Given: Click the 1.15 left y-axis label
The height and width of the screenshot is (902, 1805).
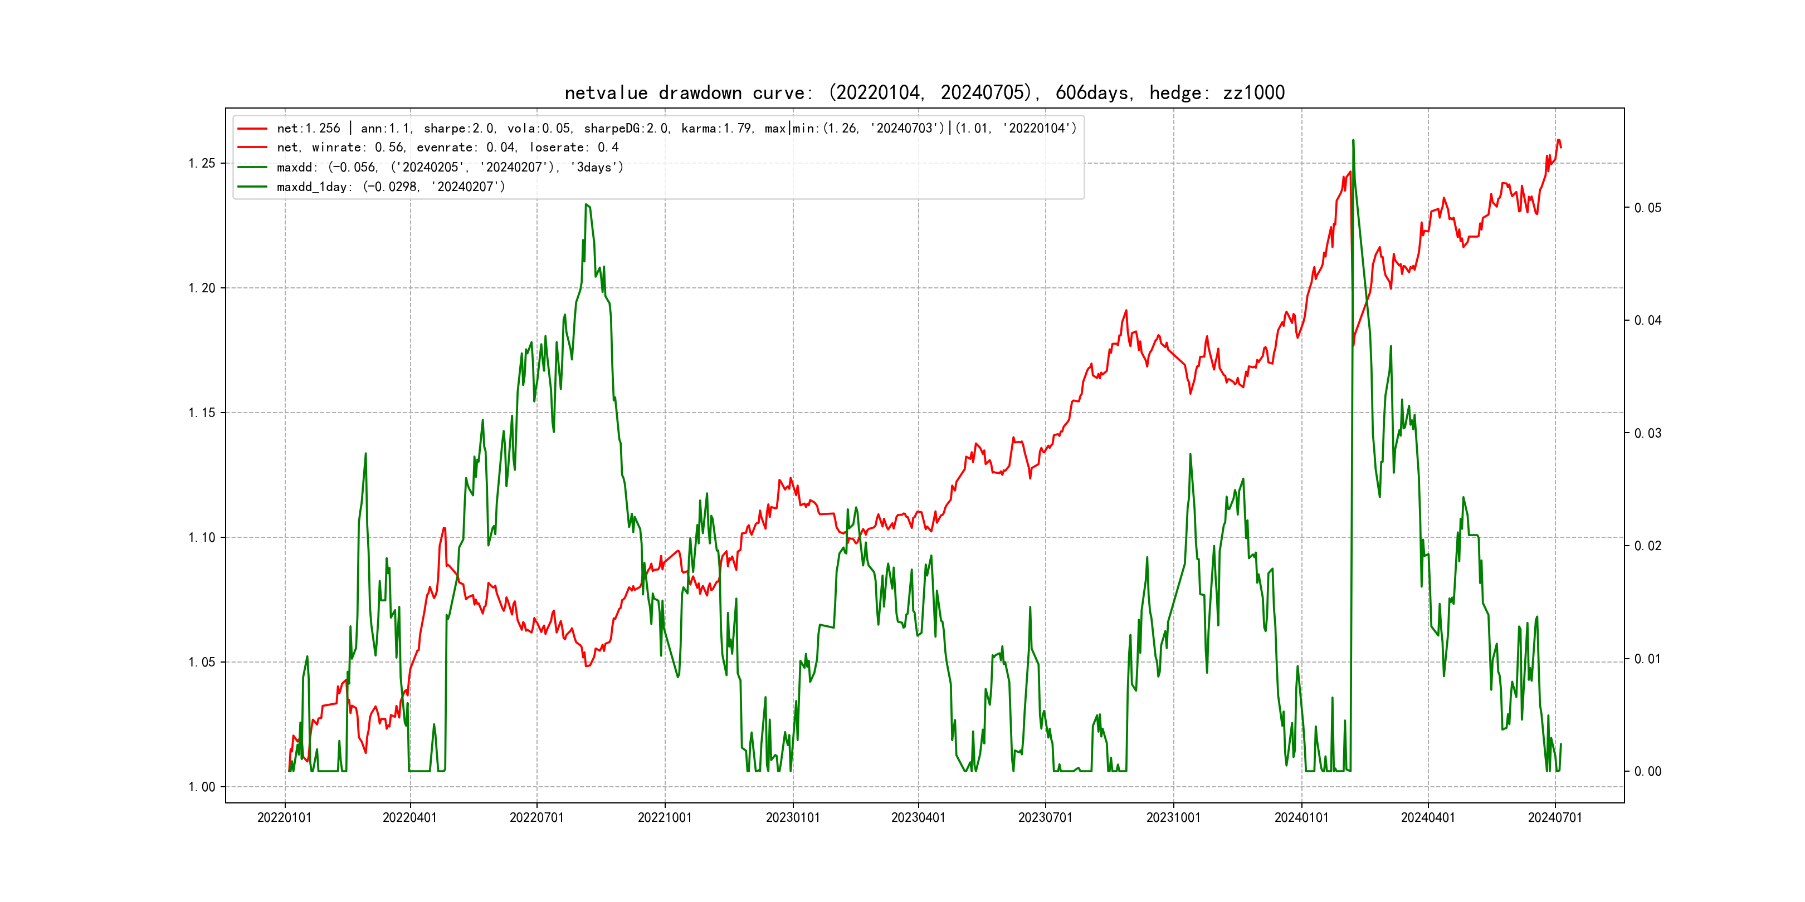Looking at the screenshot, I should pos(202,413).
